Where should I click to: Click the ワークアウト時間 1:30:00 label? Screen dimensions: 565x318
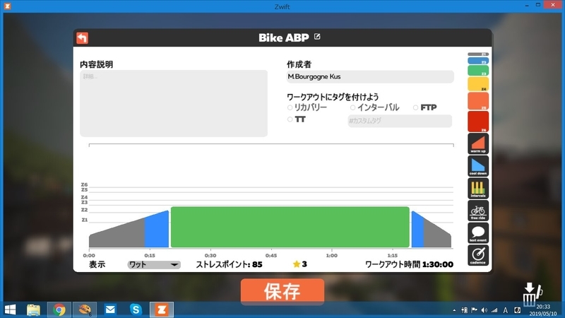tap(410, 264)
